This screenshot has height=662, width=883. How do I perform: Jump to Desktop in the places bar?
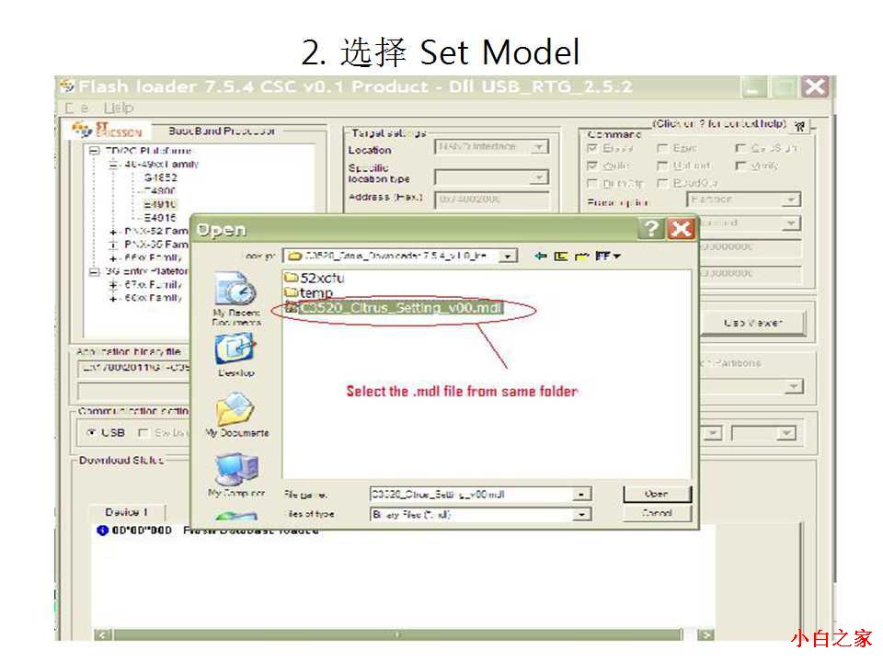[x=235, y=355]
